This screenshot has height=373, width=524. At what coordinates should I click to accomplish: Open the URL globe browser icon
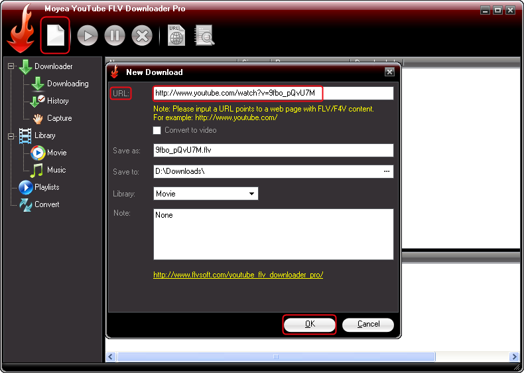pos(176,35)
